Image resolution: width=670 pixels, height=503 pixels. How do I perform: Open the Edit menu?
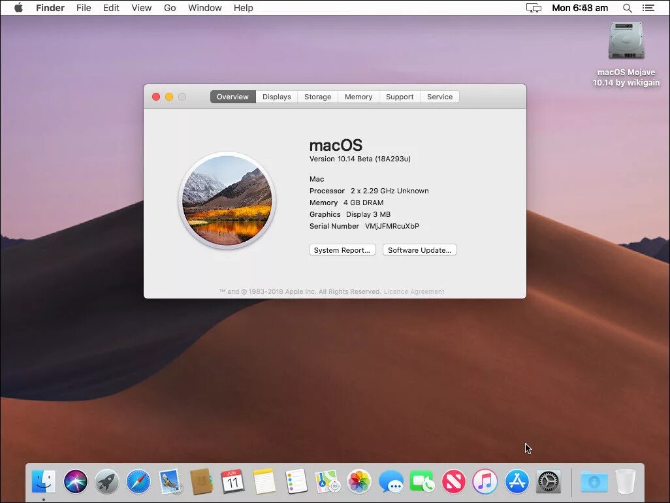111,8
